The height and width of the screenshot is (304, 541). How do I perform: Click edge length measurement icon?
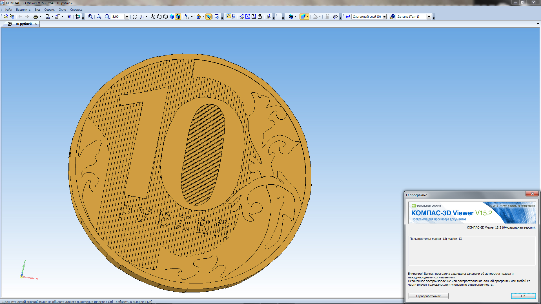click(248, 17)
